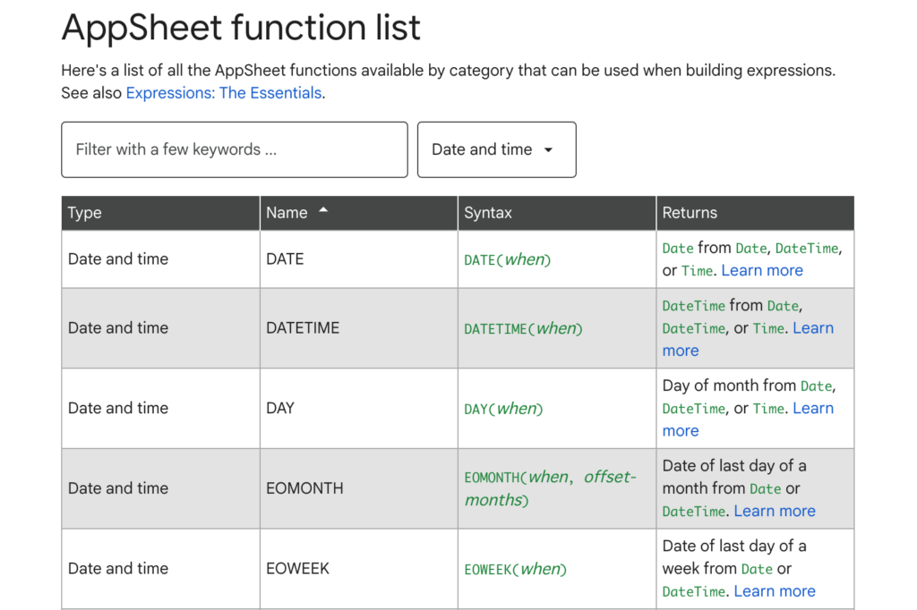Screen dimensions: 917x610
Task: Open Learn more link in EOMONTH row
Action: point(775,512)
